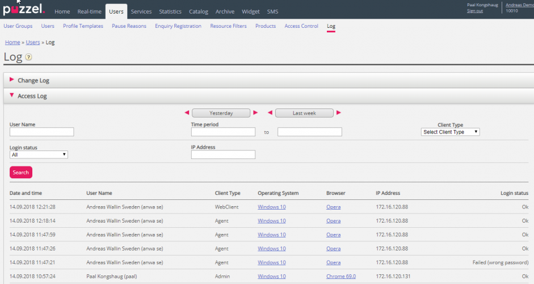Click the left arrow before Yesterday
This screenshot has height=284, width=534.
(x=187, y=112)
